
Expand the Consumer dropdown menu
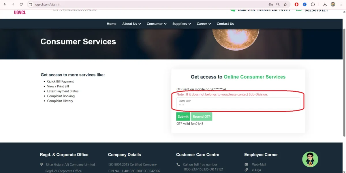coord(156,24)
